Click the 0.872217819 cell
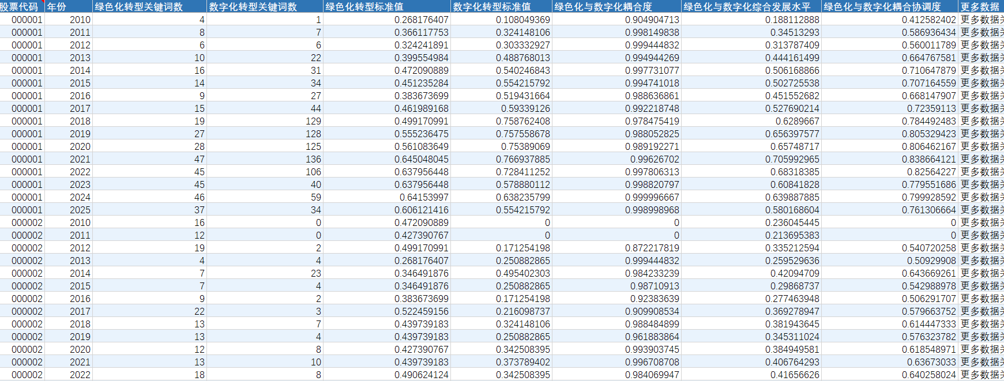The width and height of the screenshot is (1004, 381). tap(616, 248)
